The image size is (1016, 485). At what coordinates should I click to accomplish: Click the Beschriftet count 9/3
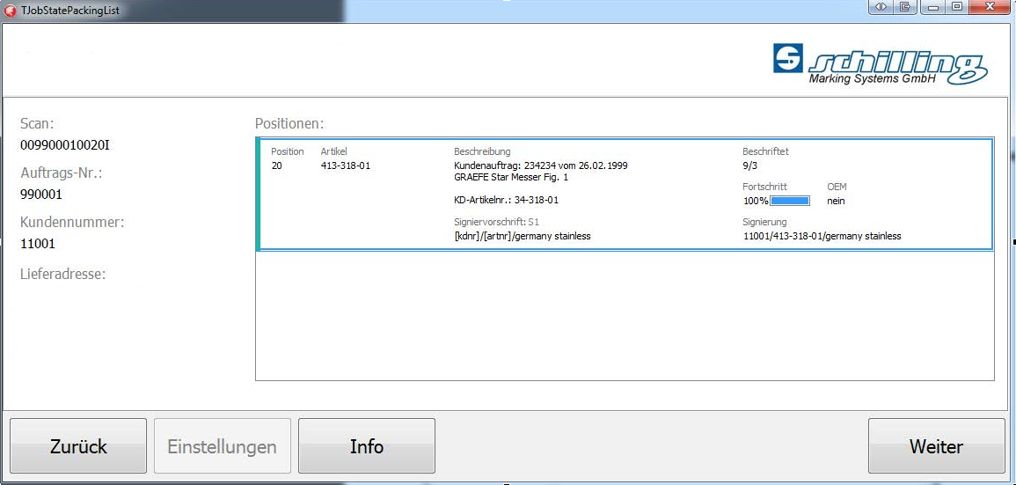pyautogui.click(x=750, y=165)
